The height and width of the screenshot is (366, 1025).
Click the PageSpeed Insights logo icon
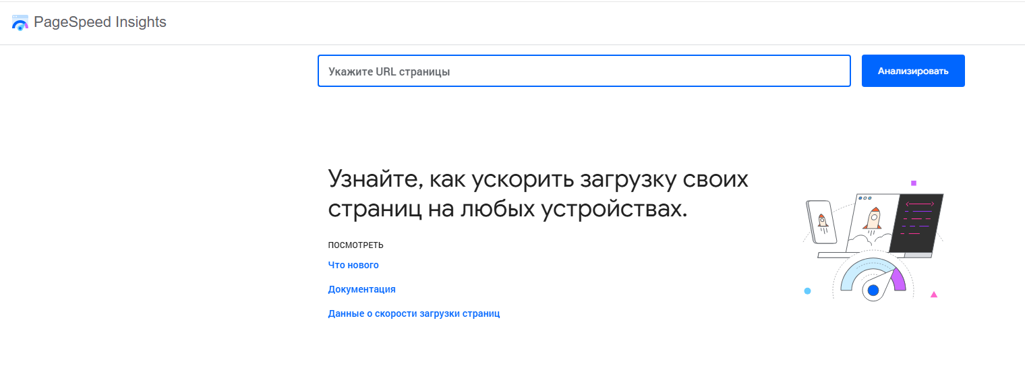point(20,22)
